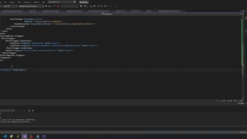Open Visual Studio purple taskbar icon
The height and width of the screenshot is (139, 247).
coord(24,136)
